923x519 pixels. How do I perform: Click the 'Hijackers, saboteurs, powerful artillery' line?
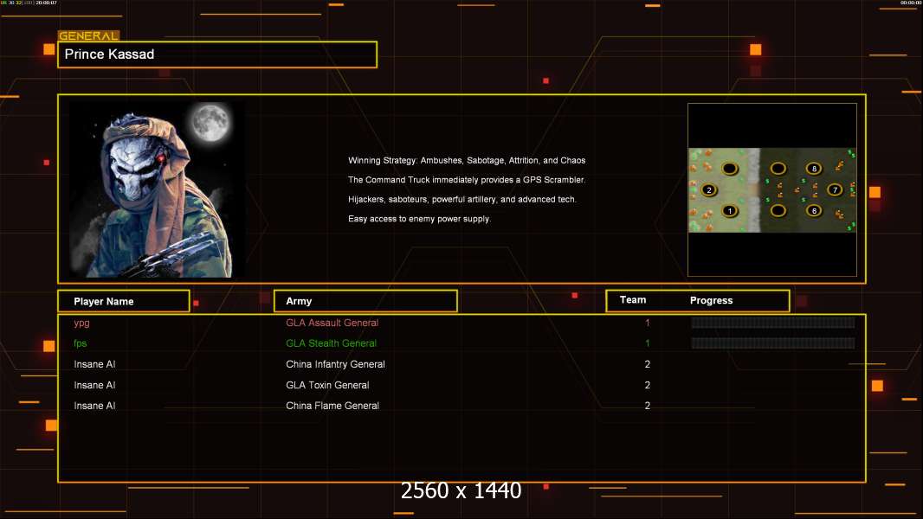click(x=462, y=199)
